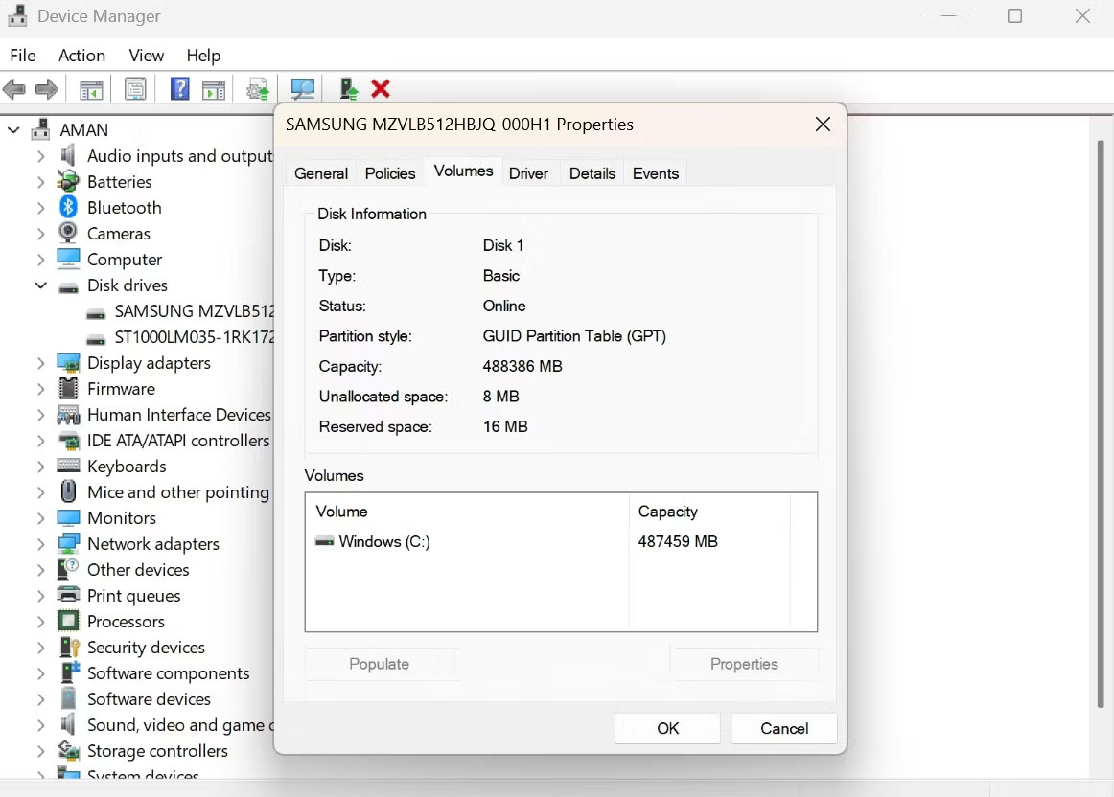The width and height of the screenshot is (1114, 797).
Task: Click the Audio inputs speaker icon
Action: pyautogui.click(x=68, y=155)
